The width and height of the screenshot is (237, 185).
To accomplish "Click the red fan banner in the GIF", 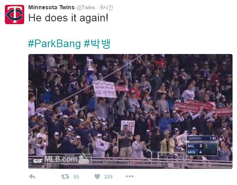I will pyautogui.click(x=195, y=106).
